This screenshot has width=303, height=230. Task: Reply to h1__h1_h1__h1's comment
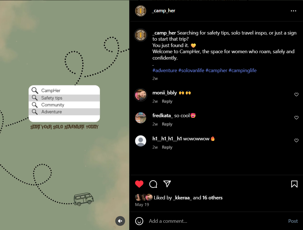pyautogui.click(x=167, y=147)
